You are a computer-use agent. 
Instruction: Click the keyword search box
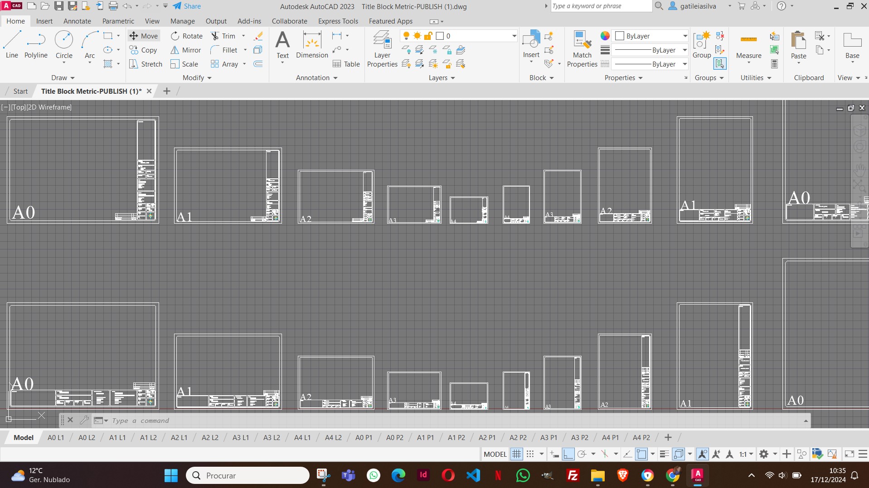coord(601,6)
